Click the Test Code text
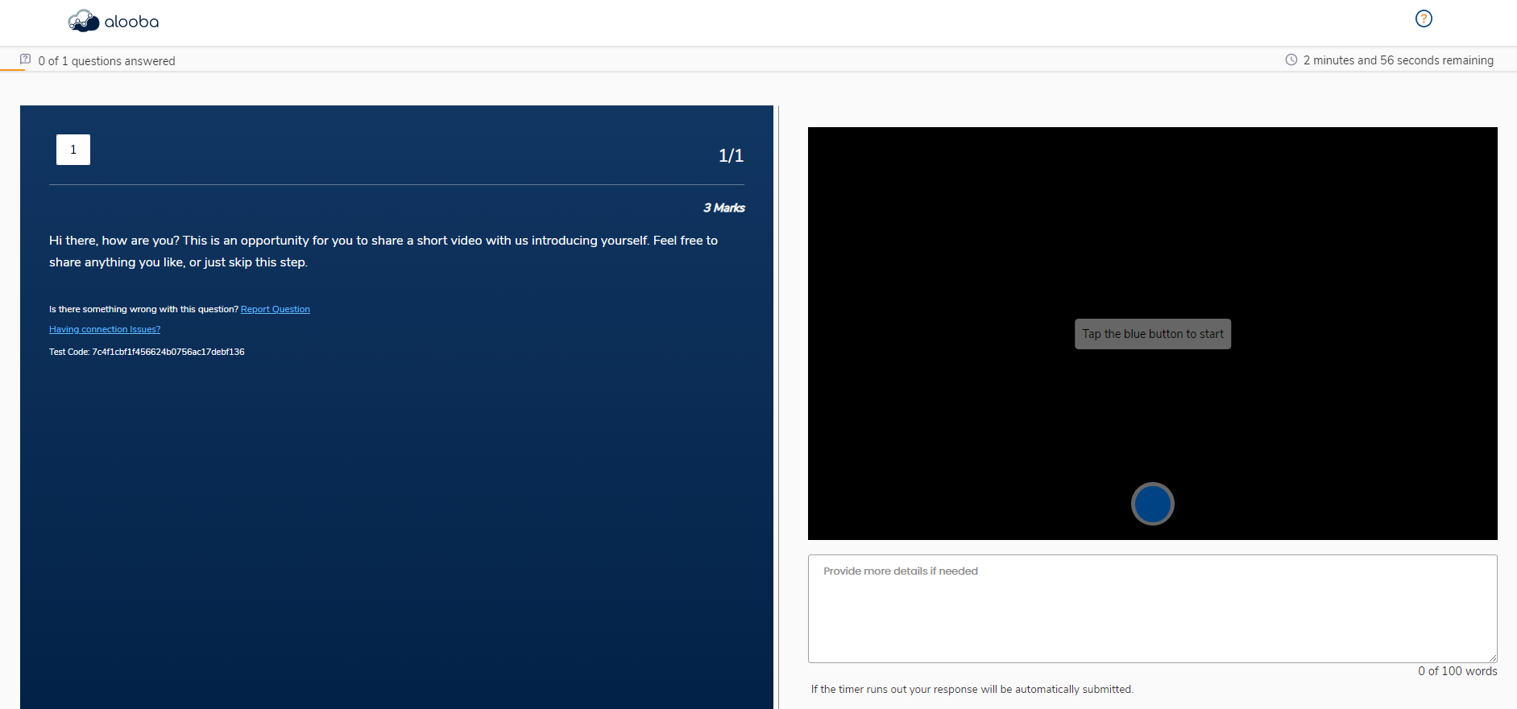 (147, 352)
